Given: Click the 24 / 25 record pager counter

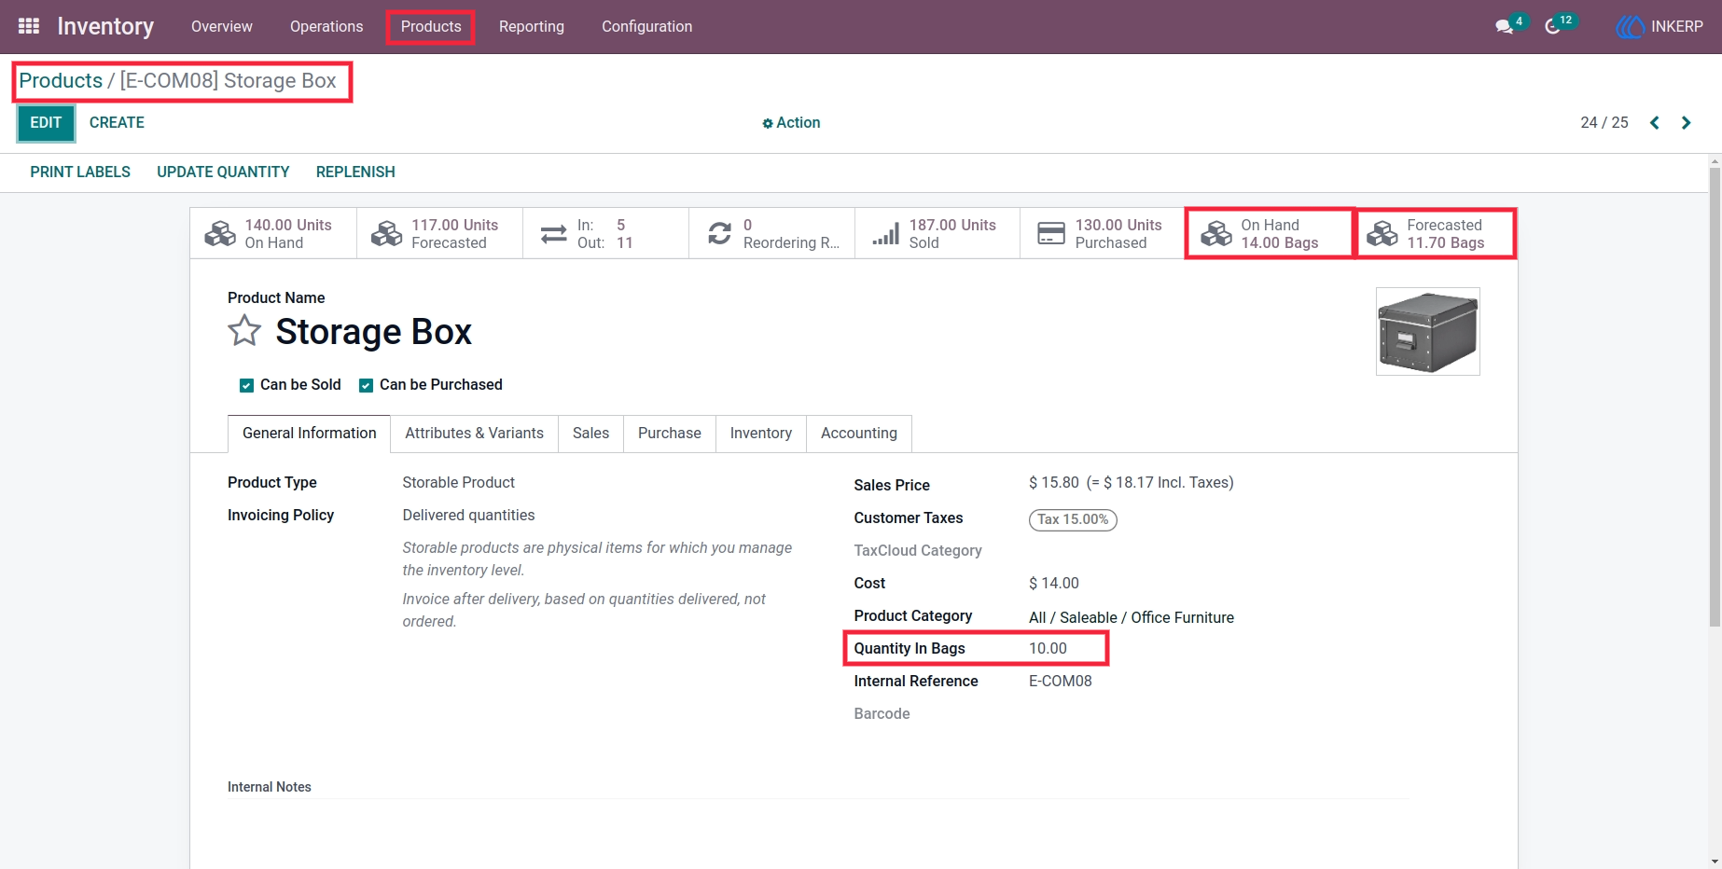Looking at the screenshot, I should coord(1604,122).
